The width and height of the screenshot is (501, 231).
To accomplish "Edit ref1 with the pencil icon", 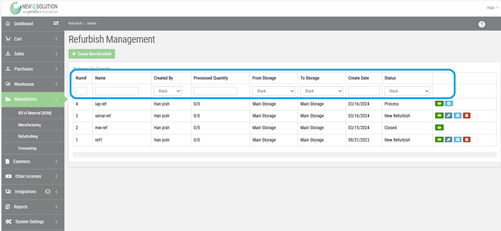I will point(449,140).
